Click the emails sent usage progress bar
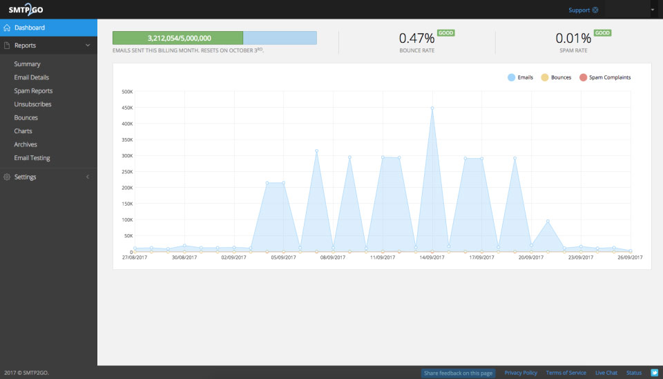663x379 pixels. pos(214,38)
